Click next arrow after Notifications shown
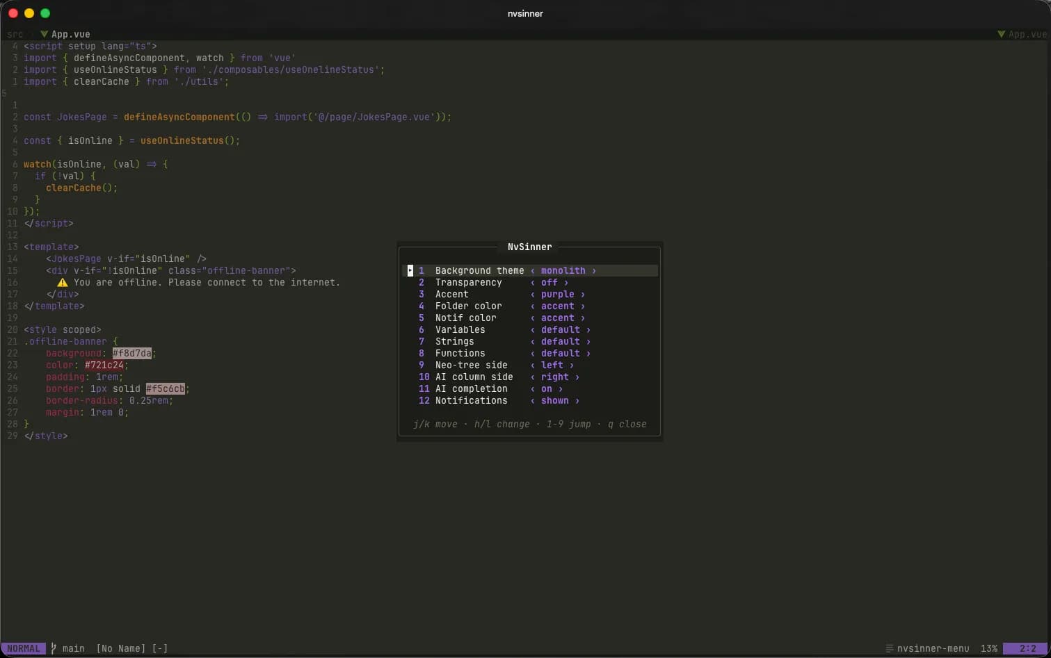This screenshot has width=1051, height=658. click(x=577, y=401)
